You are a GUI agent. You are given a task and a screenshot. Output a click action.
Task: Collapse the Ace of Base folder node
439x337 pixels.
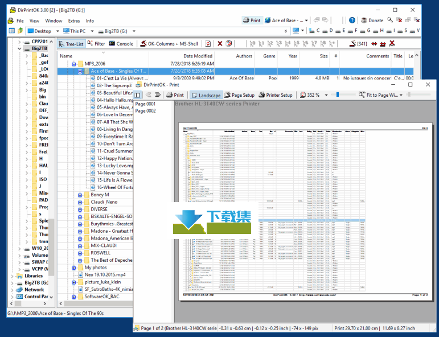click(x=80, y=71)
